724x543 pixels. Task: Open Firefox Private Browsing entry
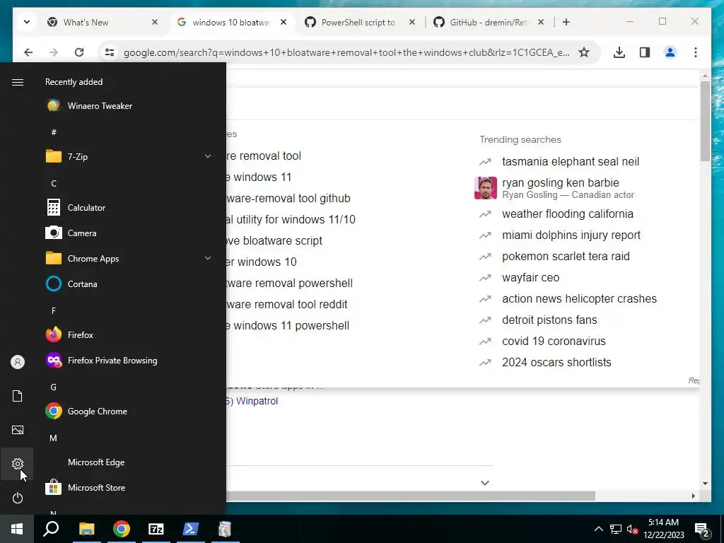click(x=130, y=360)
